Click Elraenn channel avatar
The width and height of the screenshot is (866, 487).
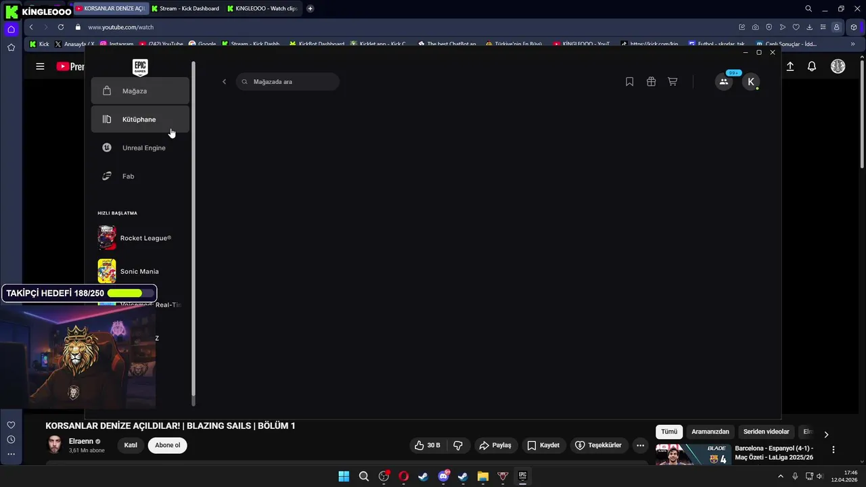(x=55, y=444)
